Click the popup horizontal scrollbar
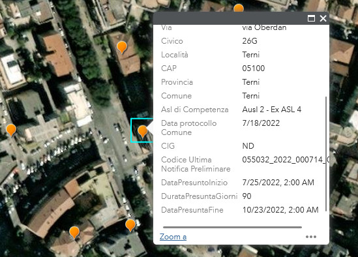The image size is (358, 257). tap(232, 227)
